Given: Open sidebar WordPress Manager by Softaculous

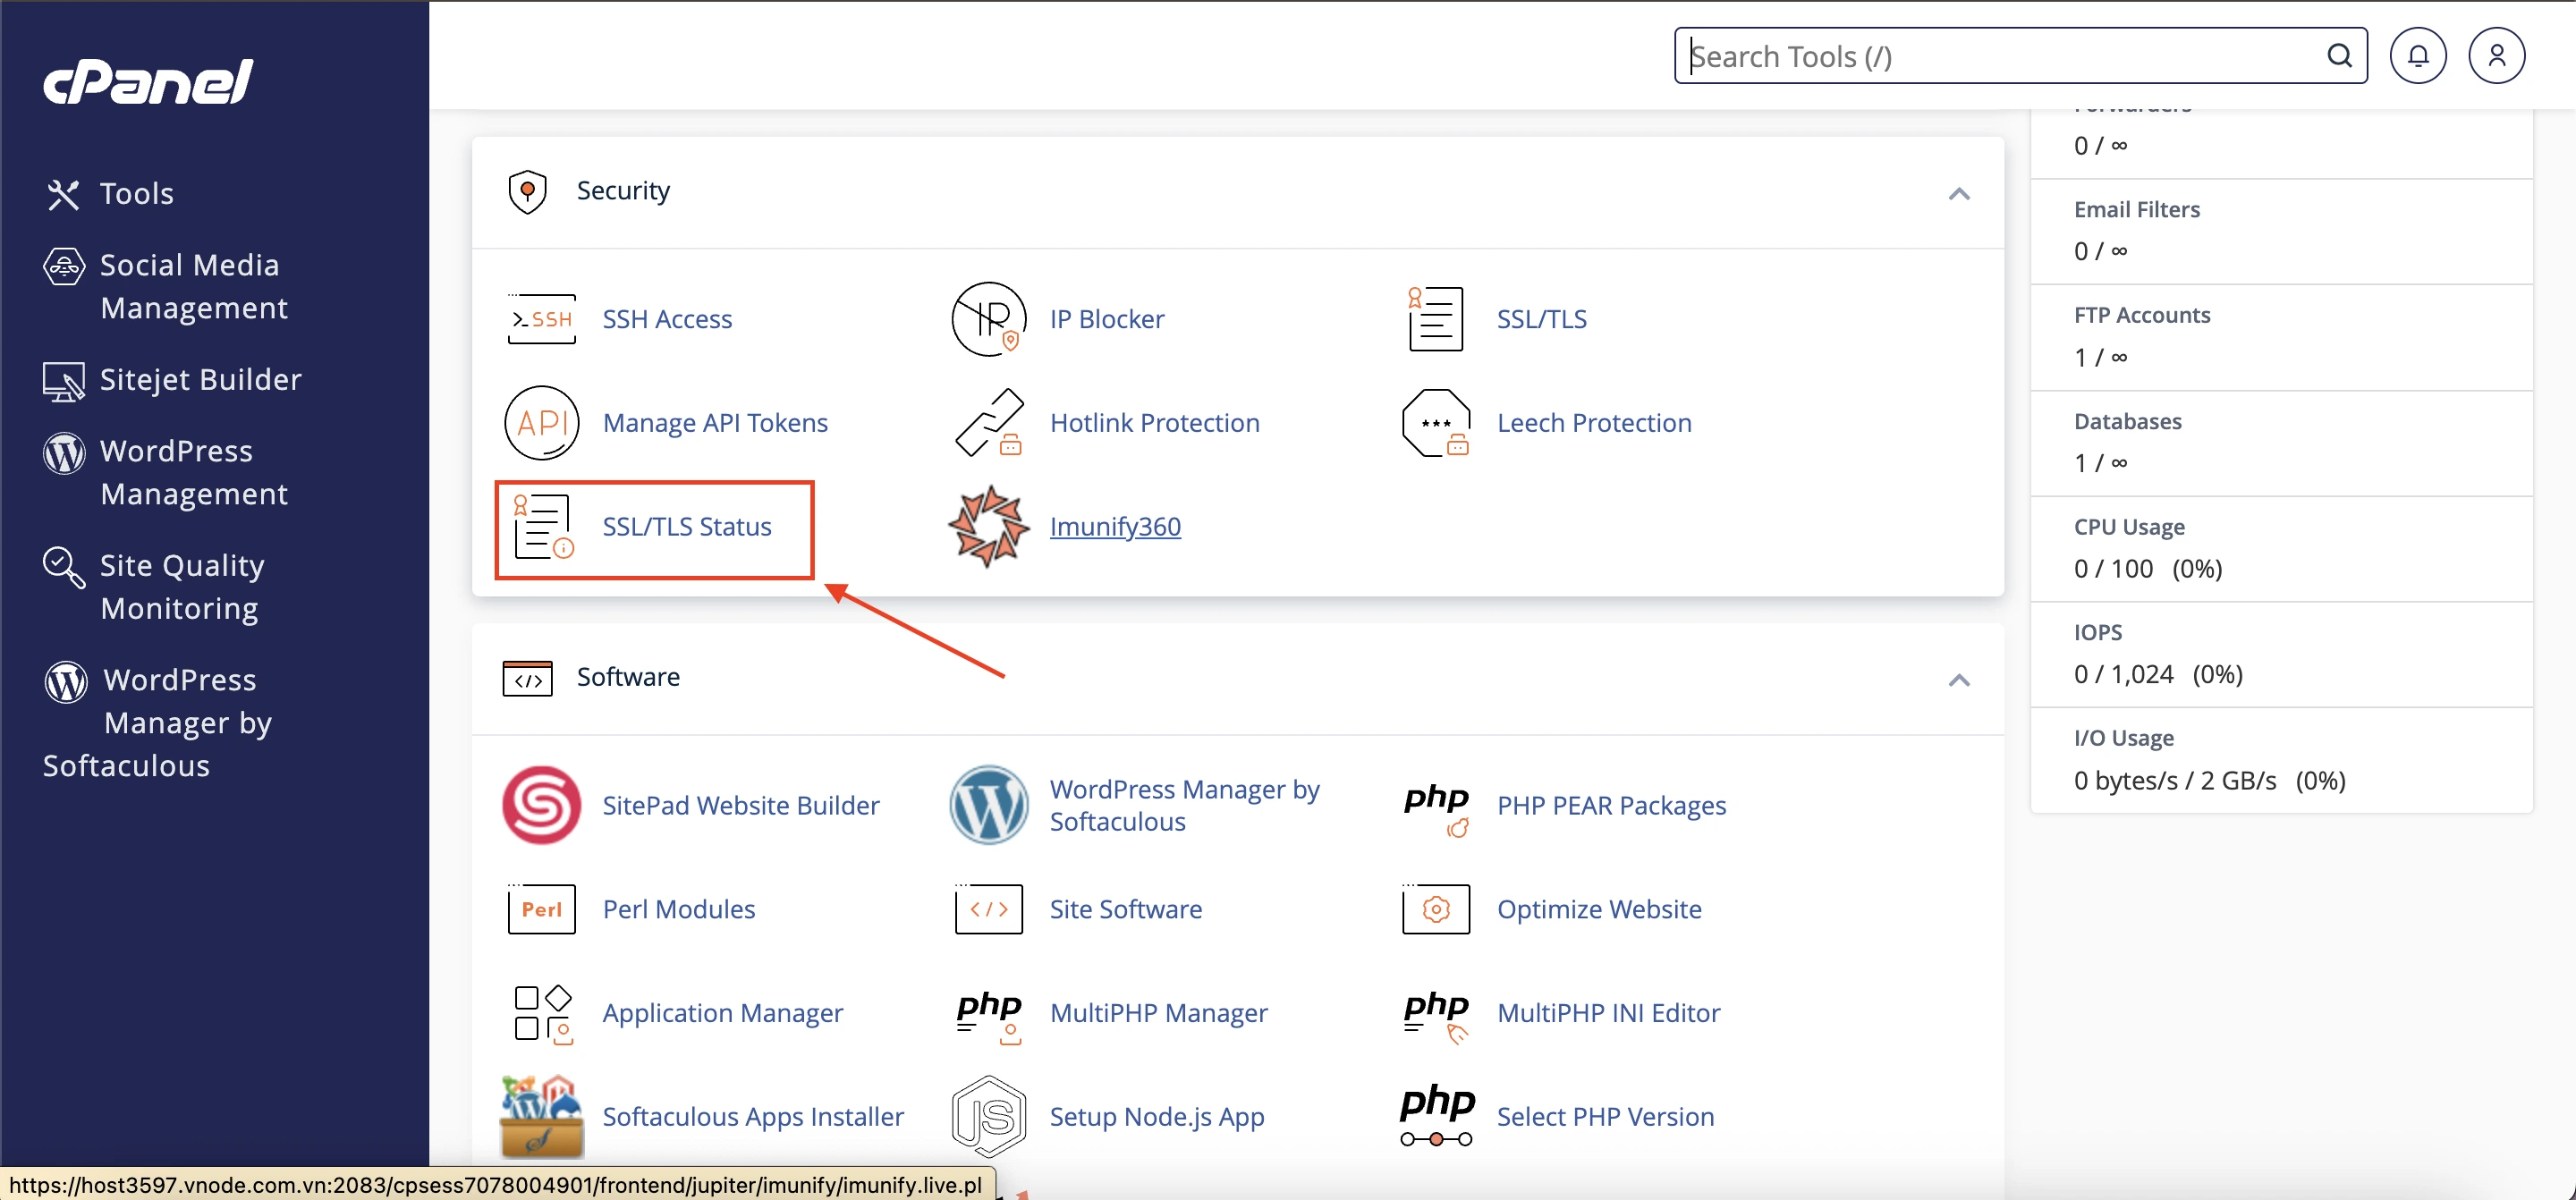Looking at the screenshot, I should coord(158,723).
